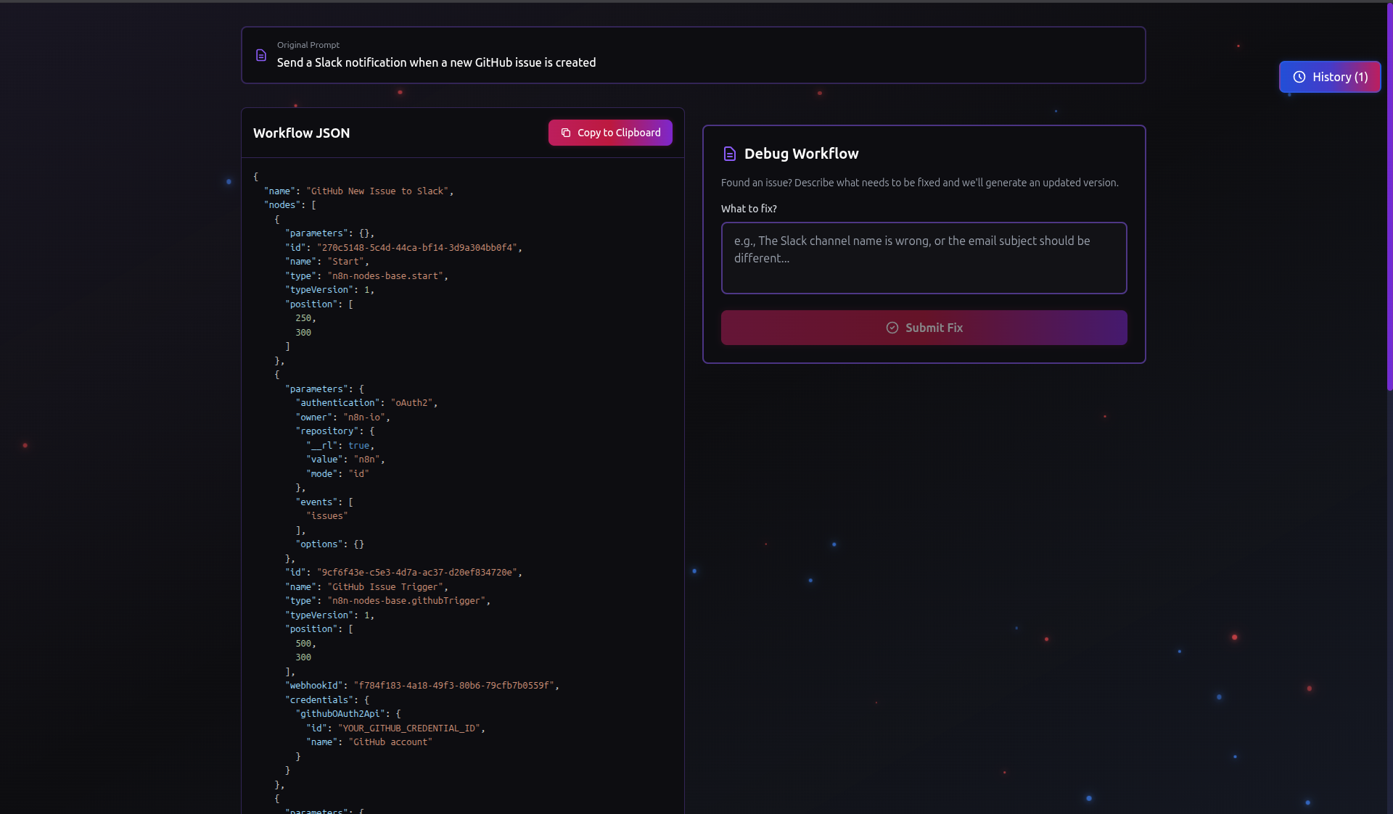The height and width of the screenshot is (814, 1393).
Task: Click the "Found an issue?" description text
Action: point(919,183)
